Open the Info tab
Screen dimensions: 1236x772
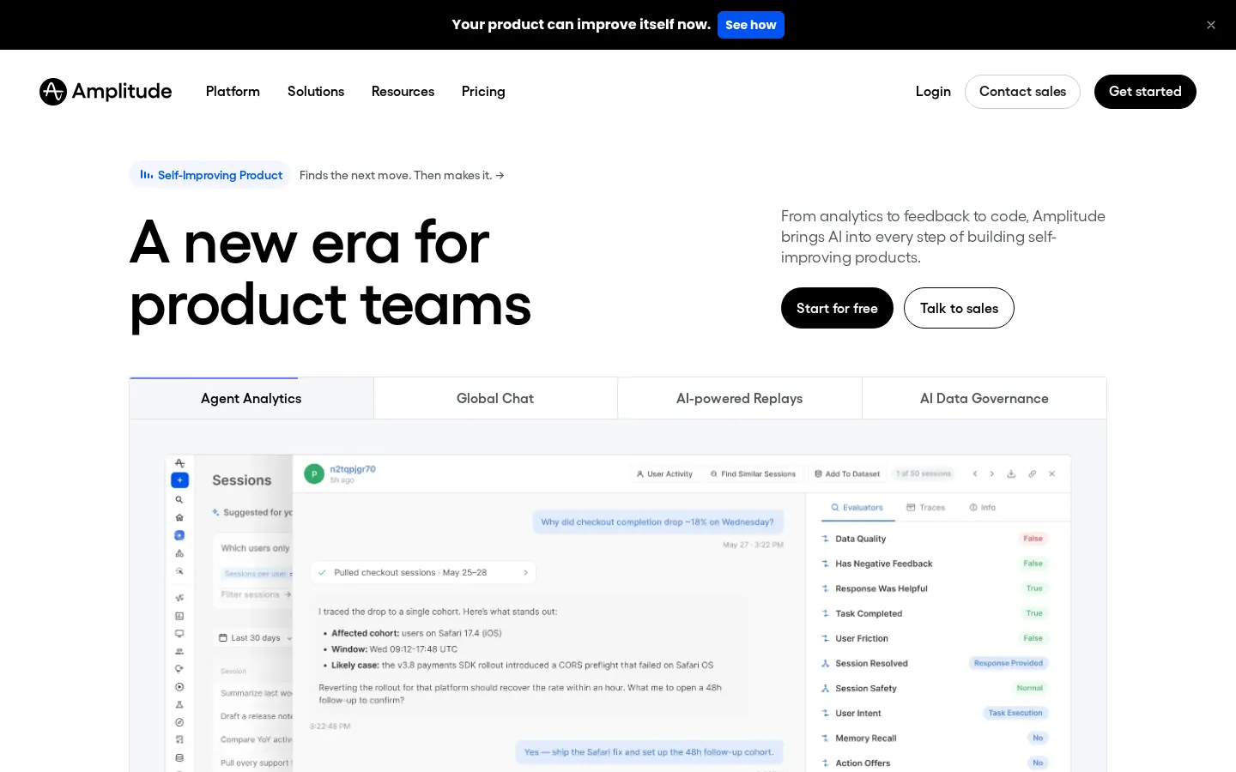click(983, 508)
